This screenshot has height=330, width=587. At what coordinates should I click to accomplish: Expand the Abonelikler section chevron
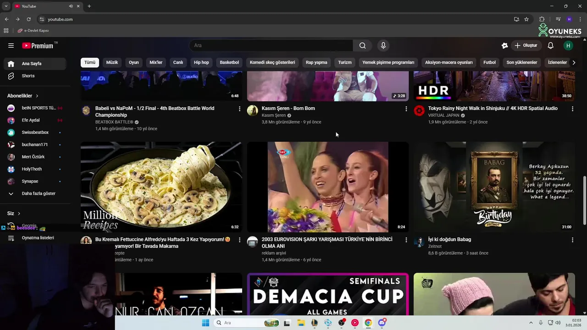click(x=37, y=96)
